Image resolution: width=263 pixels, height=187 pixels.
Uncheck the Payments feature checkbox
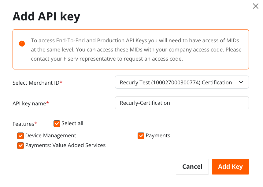click(141, 136)
